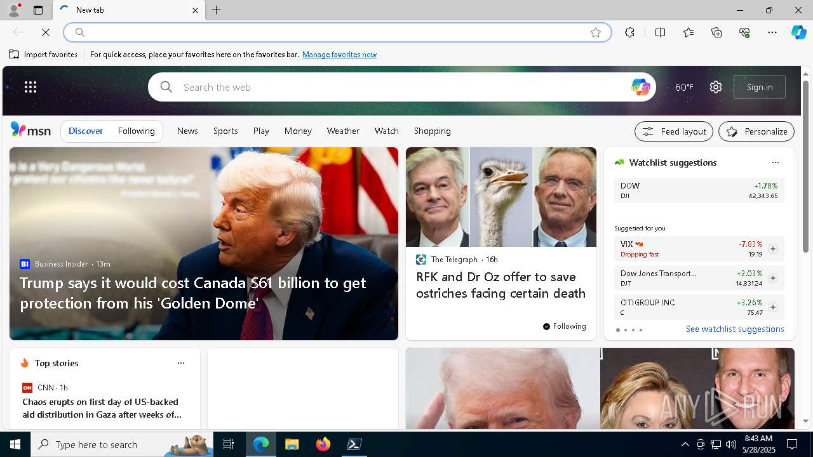This screenshot has height=457, width=813.
Task: Open the Watch tab
Action: 386,131
